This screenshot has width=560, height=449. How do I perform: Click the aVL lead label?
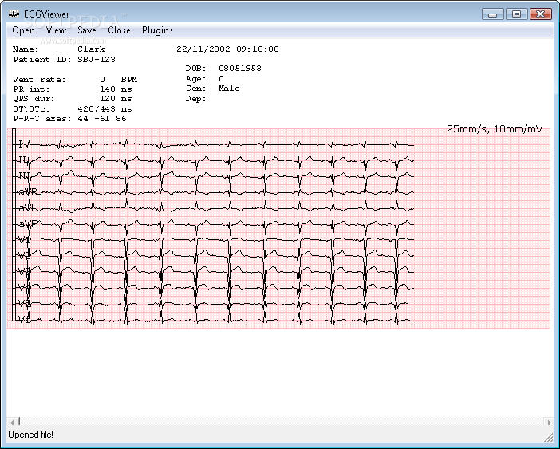point(27,207)
